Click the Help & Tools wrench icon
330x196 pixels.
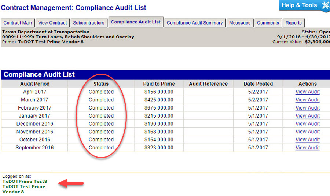click(x=325, y=5)
